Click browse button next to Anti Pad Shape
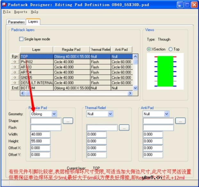 coord(180,121)
